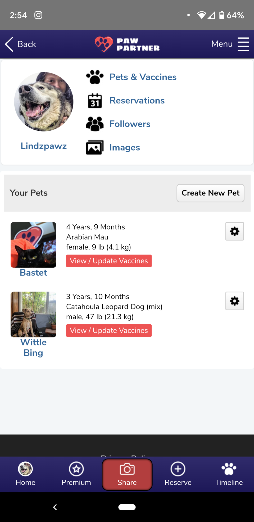This screenshot has width=254, height=522.
Task: Go back using the Back arrow
Action: (x=21, y=44)
